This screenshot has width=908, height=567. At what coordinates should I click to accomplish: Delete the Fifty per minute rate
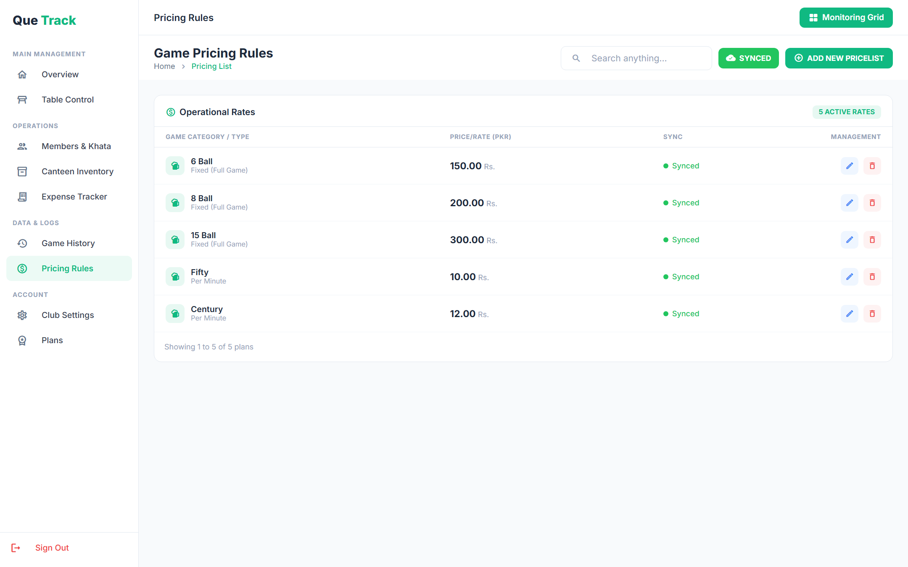pos(872,277)
